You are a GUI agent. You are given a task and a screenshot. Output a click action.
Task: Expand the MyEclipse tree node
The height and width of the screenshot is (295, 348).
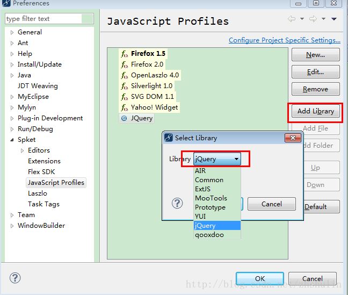click(x=12, y=97)
